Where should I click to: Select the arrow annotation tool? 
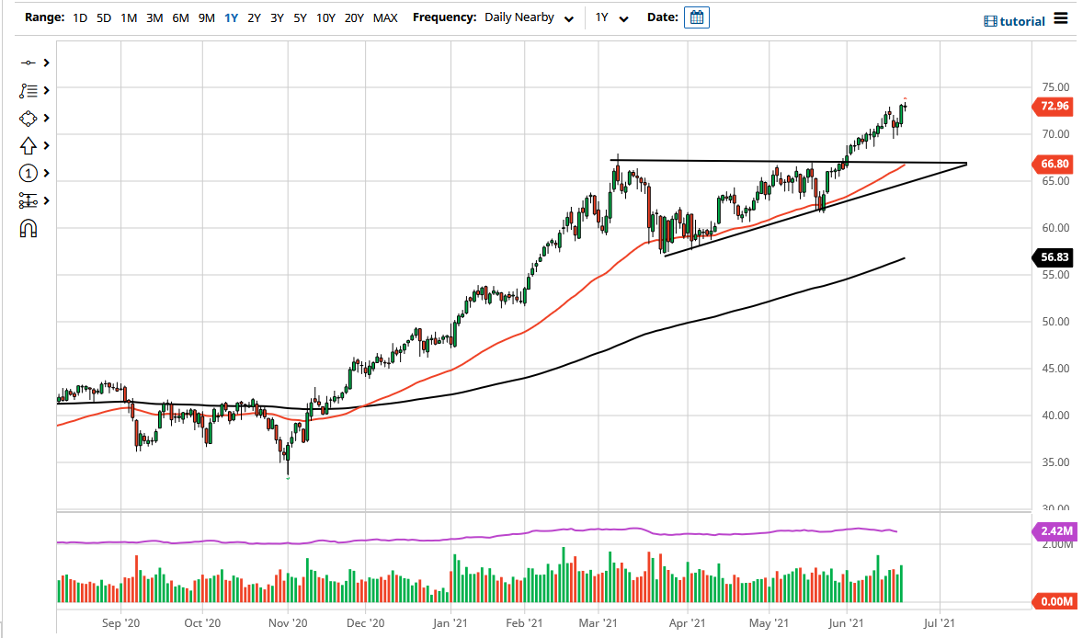point(29,145)
